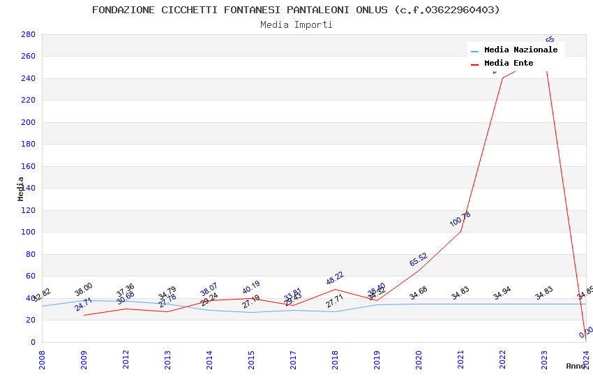Click the 38.00 data label

pyautogui.click(x=84, y=290)
